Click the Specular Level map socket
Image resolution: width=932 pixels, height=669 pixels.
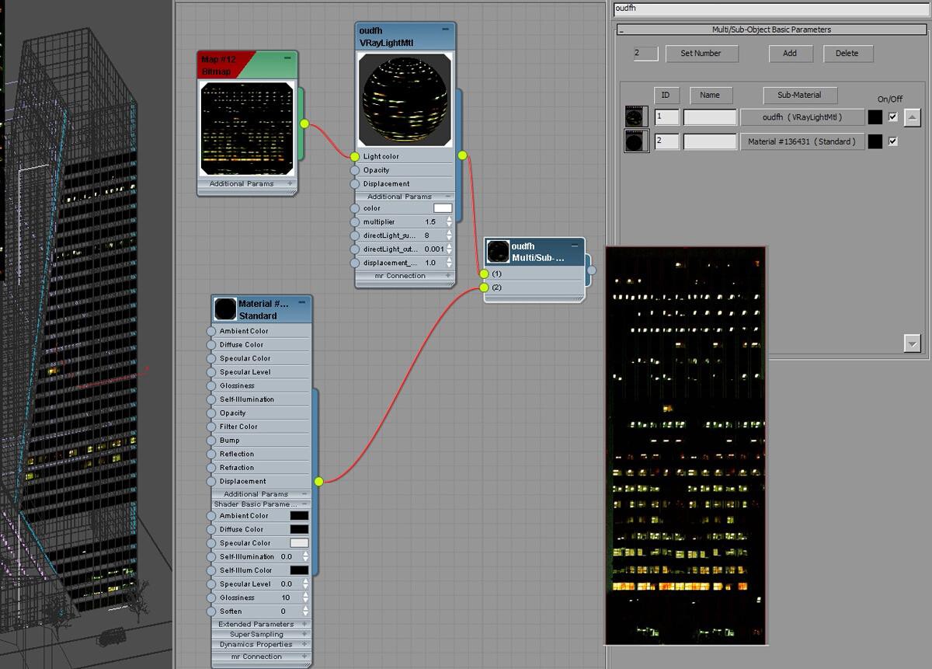point(211,372)
